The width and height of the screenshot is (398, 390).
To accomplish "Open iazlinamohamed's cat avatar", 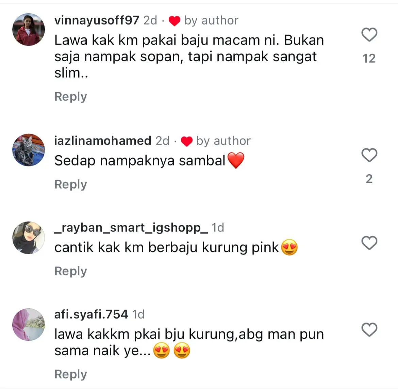I will pos(29,150).
